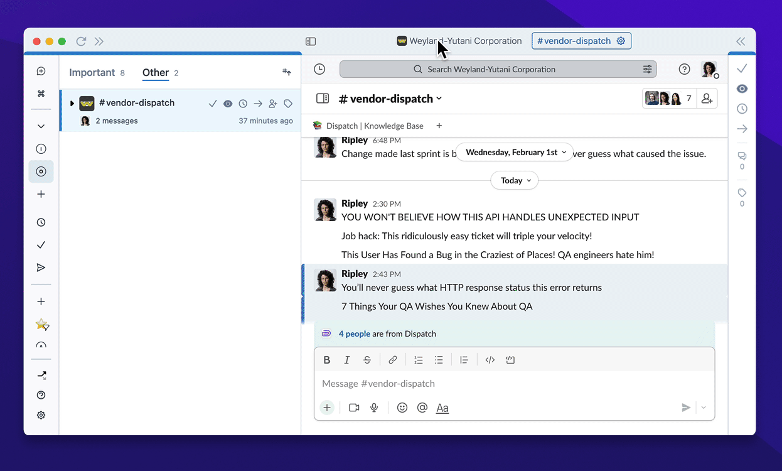Click the plus attach button in the composer
Viewport: 782px width, 471px height.
[327, 408]
